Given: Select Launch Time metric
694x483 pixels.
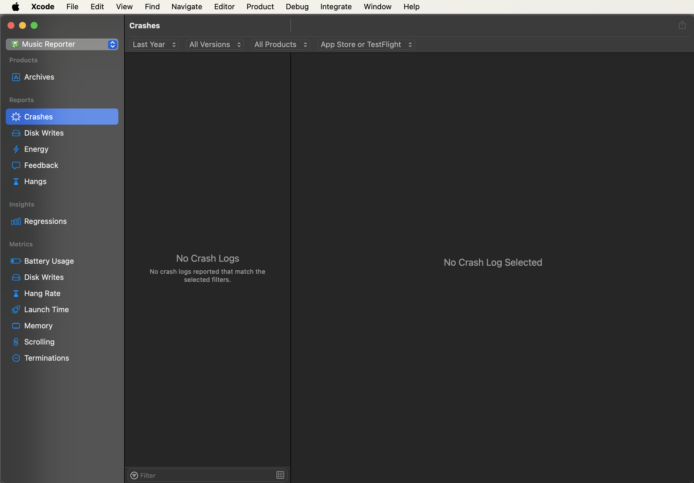Looking at the screenshot, I should tap(62, 310).
